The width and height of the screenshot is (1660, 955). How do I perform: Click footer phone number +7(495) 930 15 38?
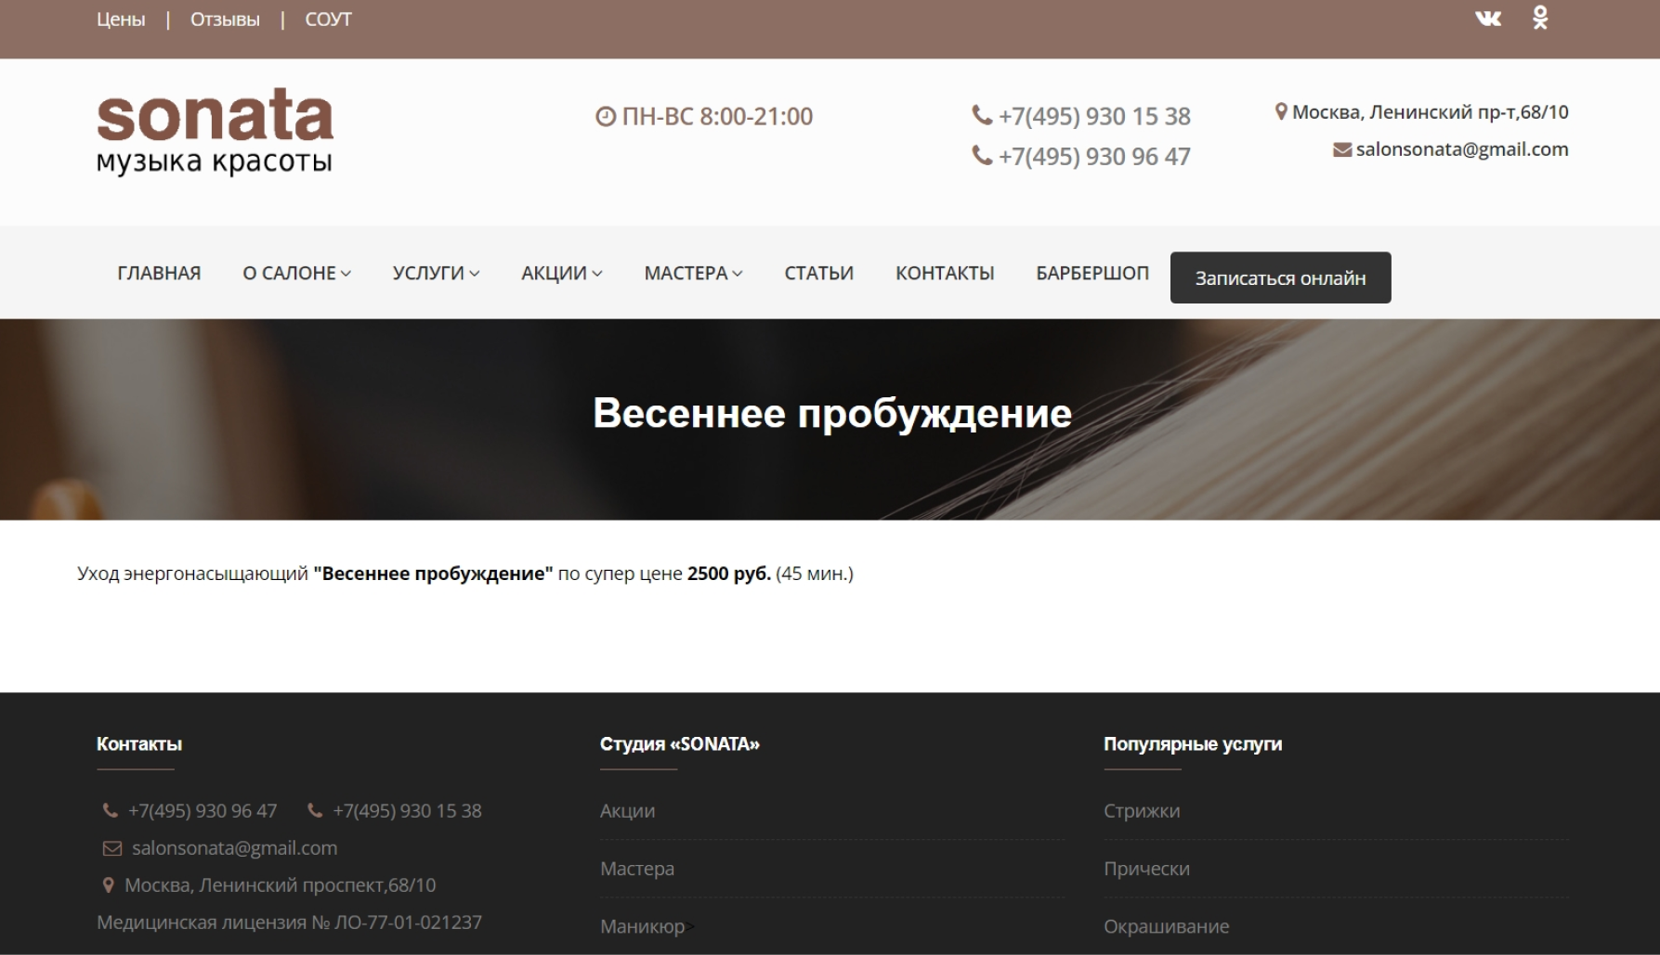[x=407, y=810]
